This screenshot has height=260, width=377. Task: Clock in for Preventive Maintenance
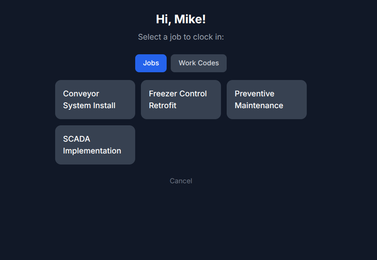point(267,100)
